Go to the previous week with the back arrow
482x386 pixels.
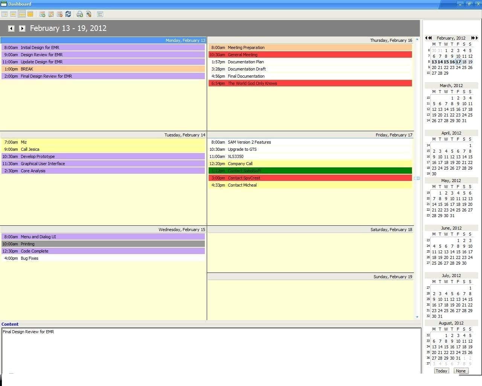point(11,28)
